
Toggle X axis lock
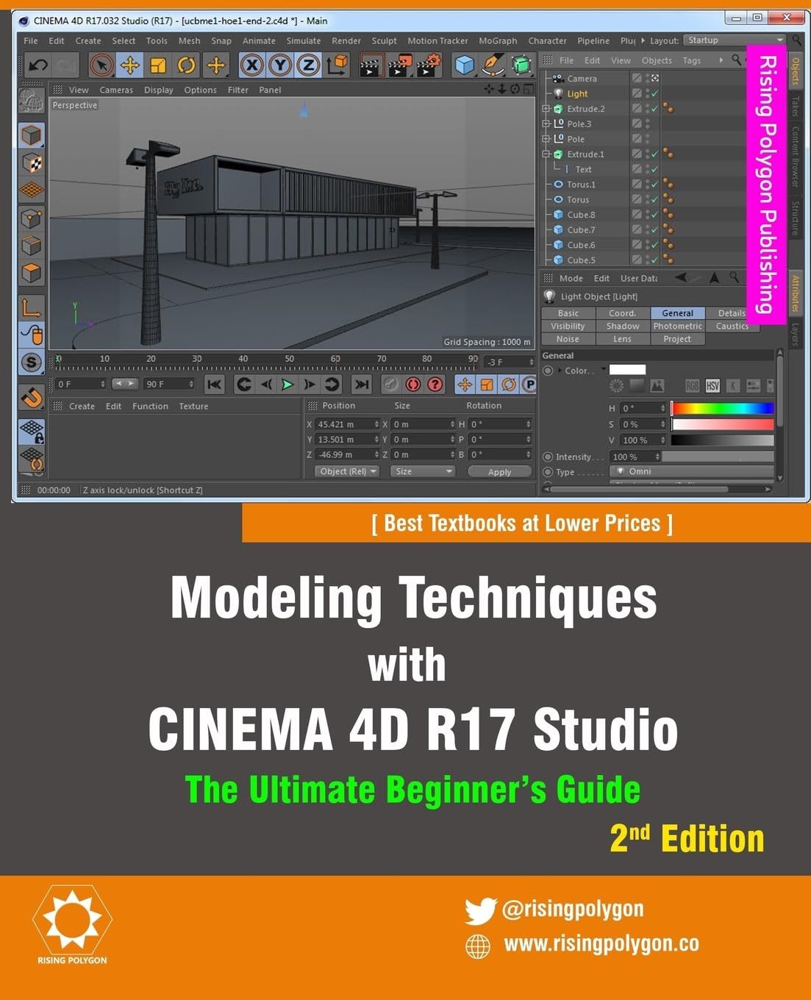tap(252, 65)
